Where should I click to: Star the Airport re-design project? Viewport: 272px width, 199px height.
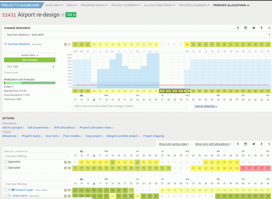click(x=63, y=15)
